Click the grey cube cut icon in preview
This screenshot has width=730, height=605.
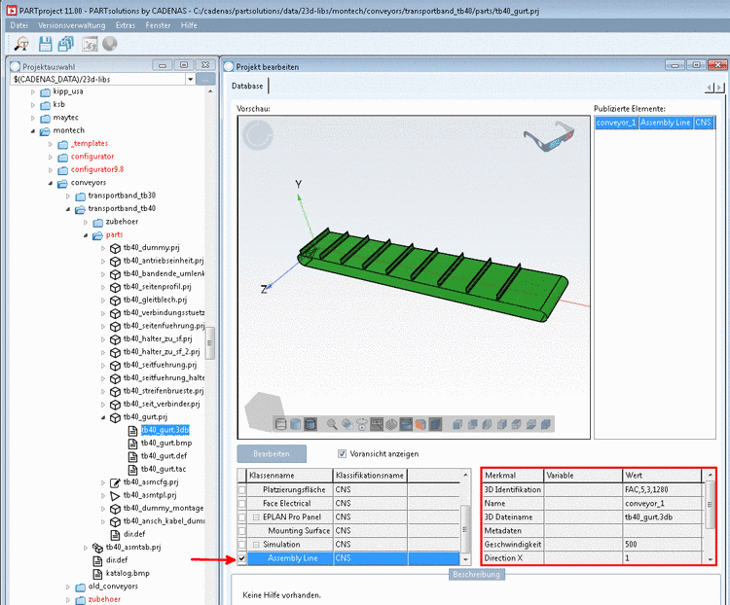(391, 424)
